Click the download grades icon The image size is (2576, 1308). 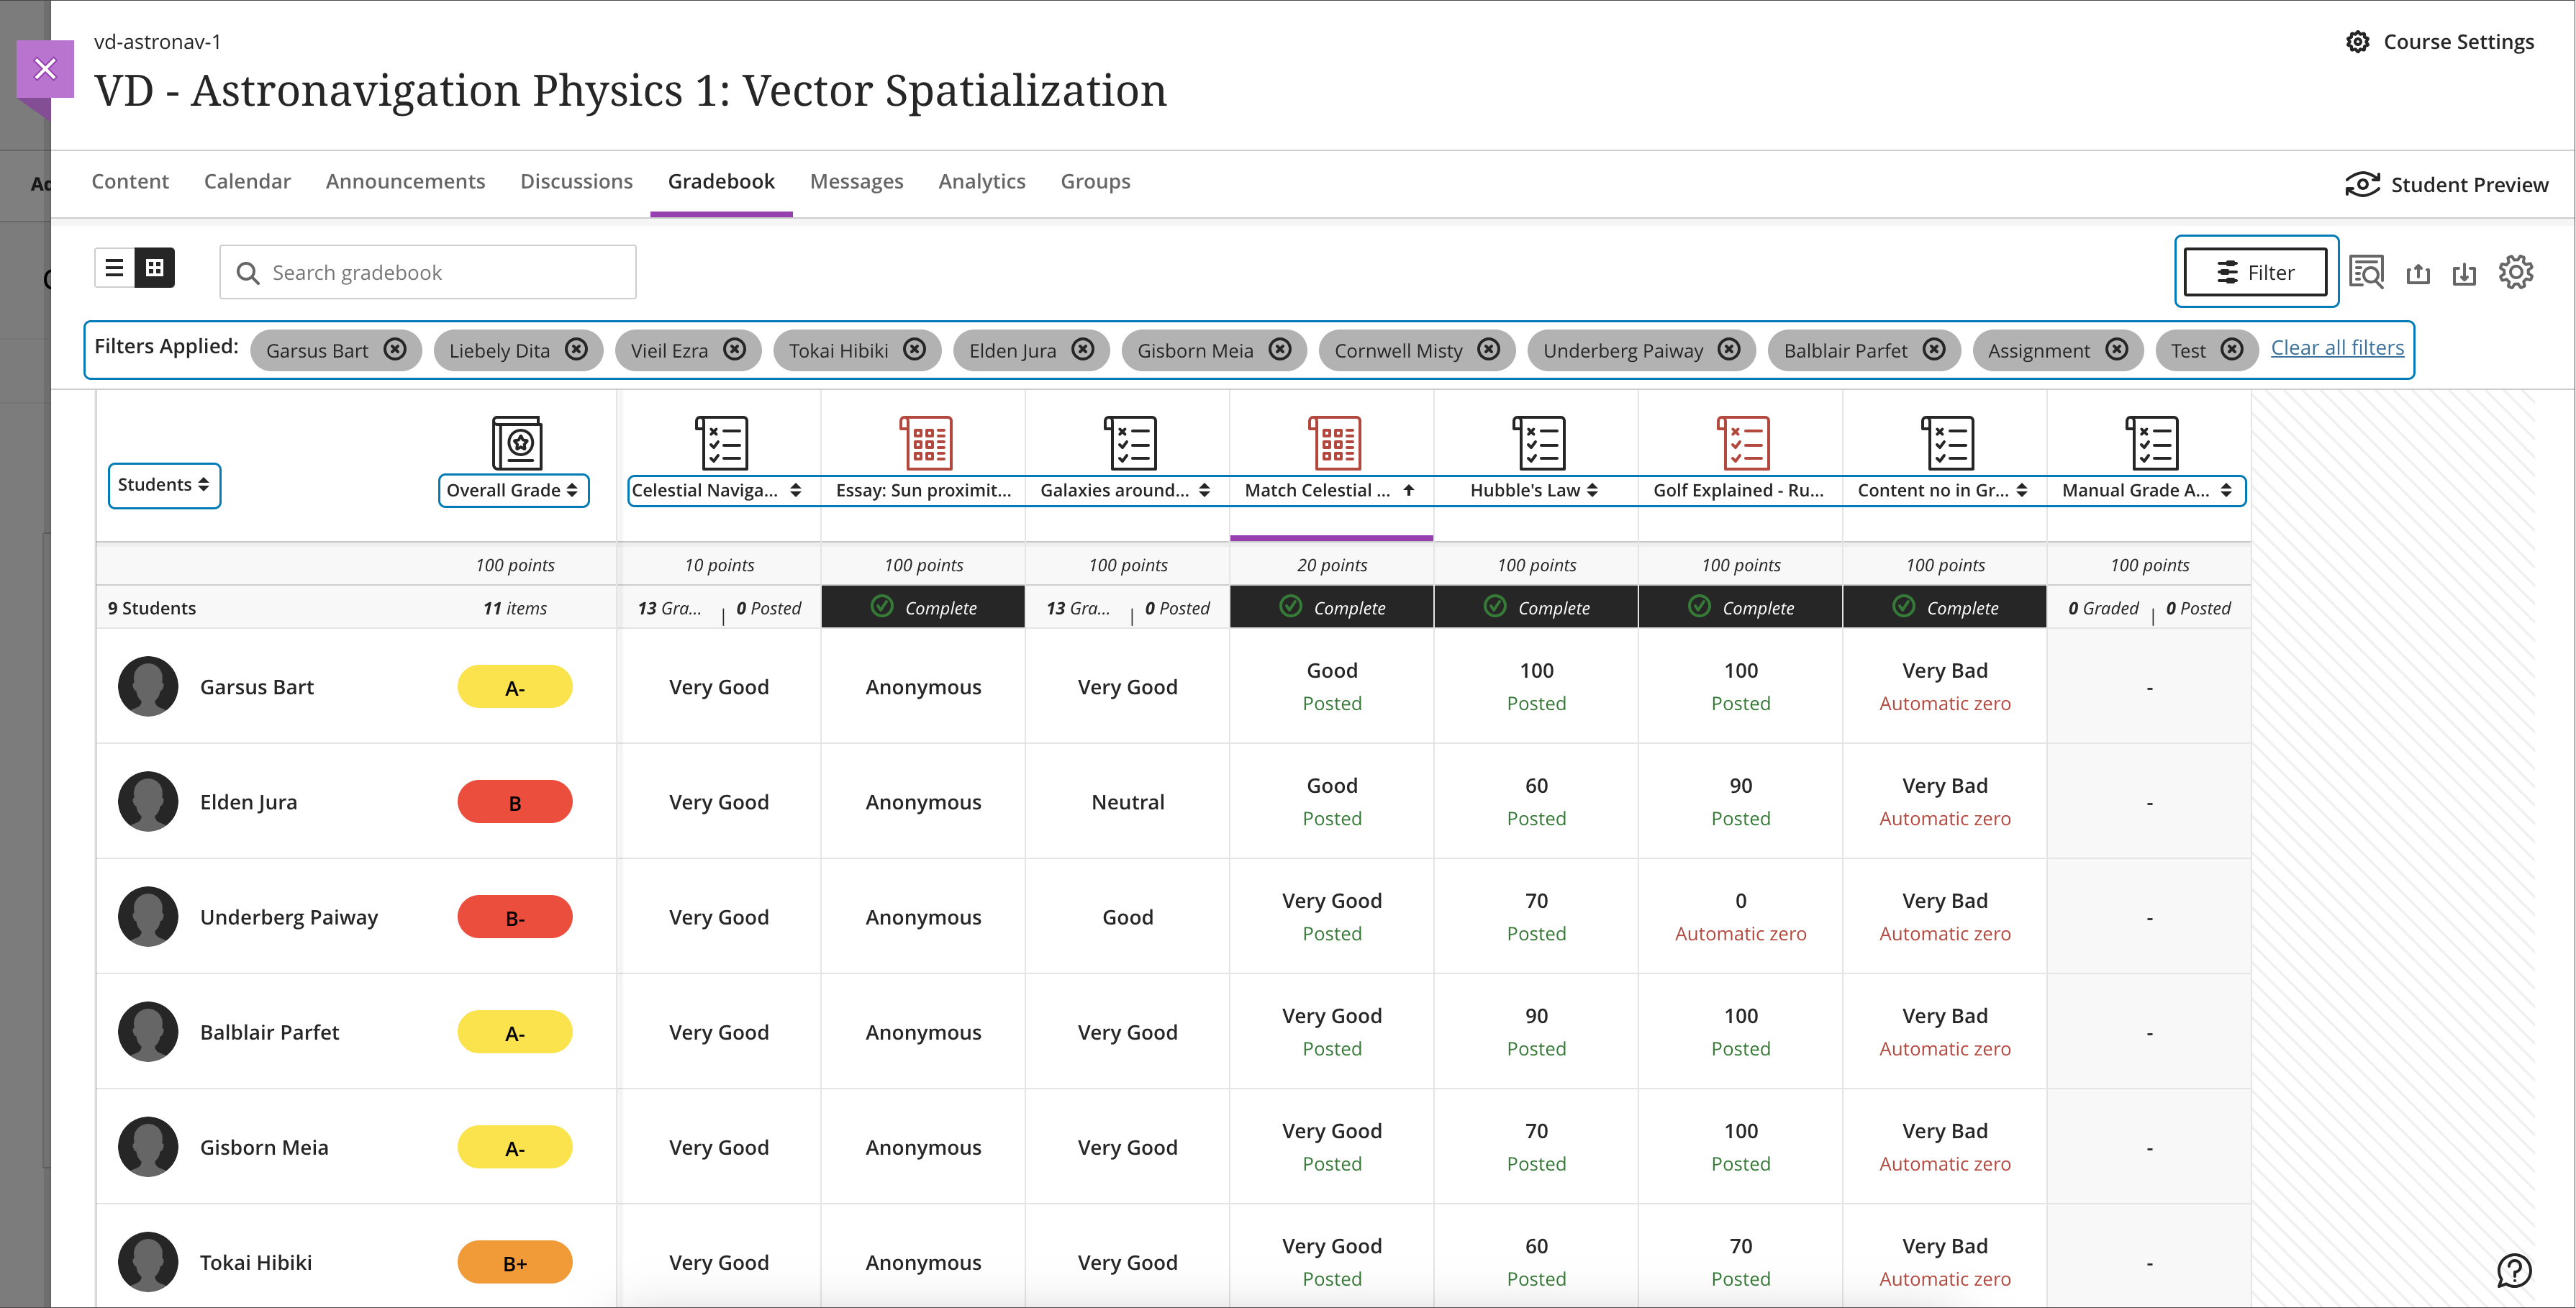(x=2464, y=273)
